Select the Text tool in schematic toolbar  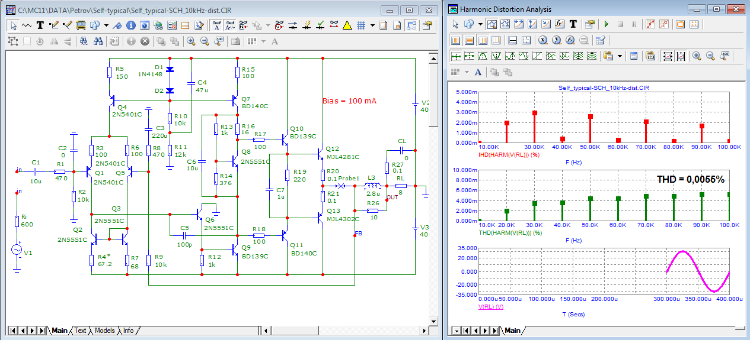pyautogui.click(x=40, y=25)
